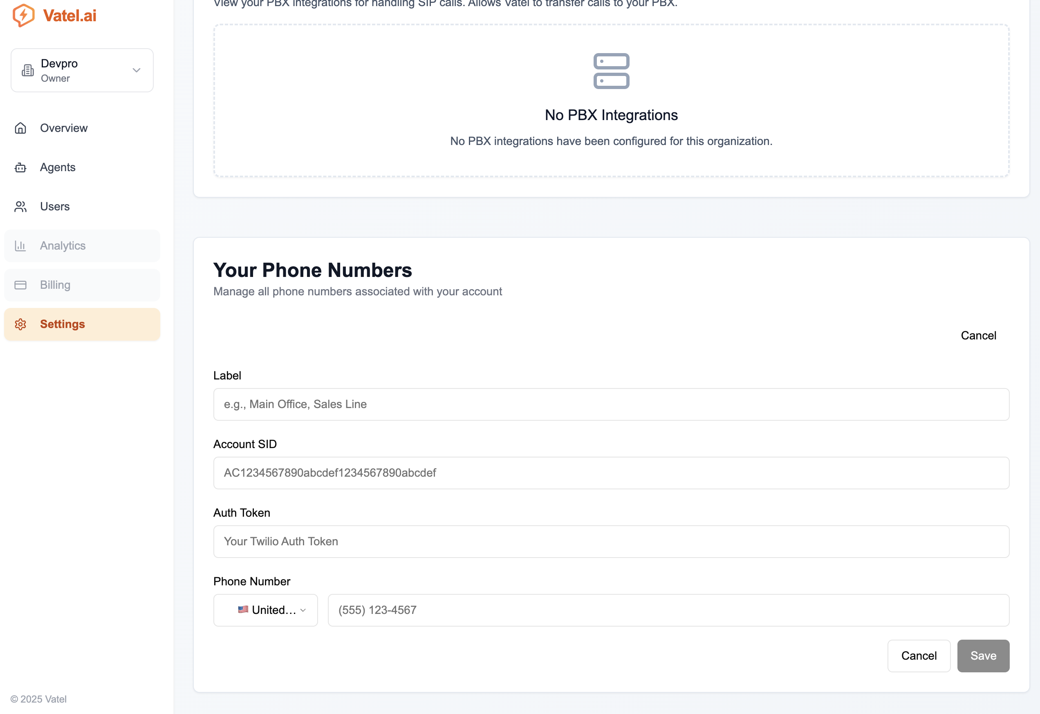This screenshot has width=1040, height=714.
Task: Click the Settings gear icon
Action: [20, 324]
